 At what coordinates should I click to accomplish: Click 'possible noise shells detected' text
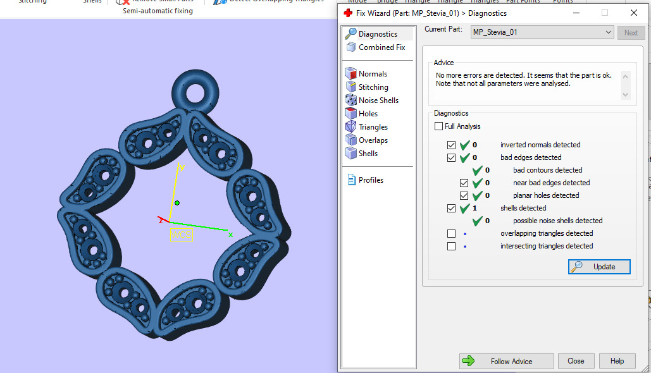(557, 221)
